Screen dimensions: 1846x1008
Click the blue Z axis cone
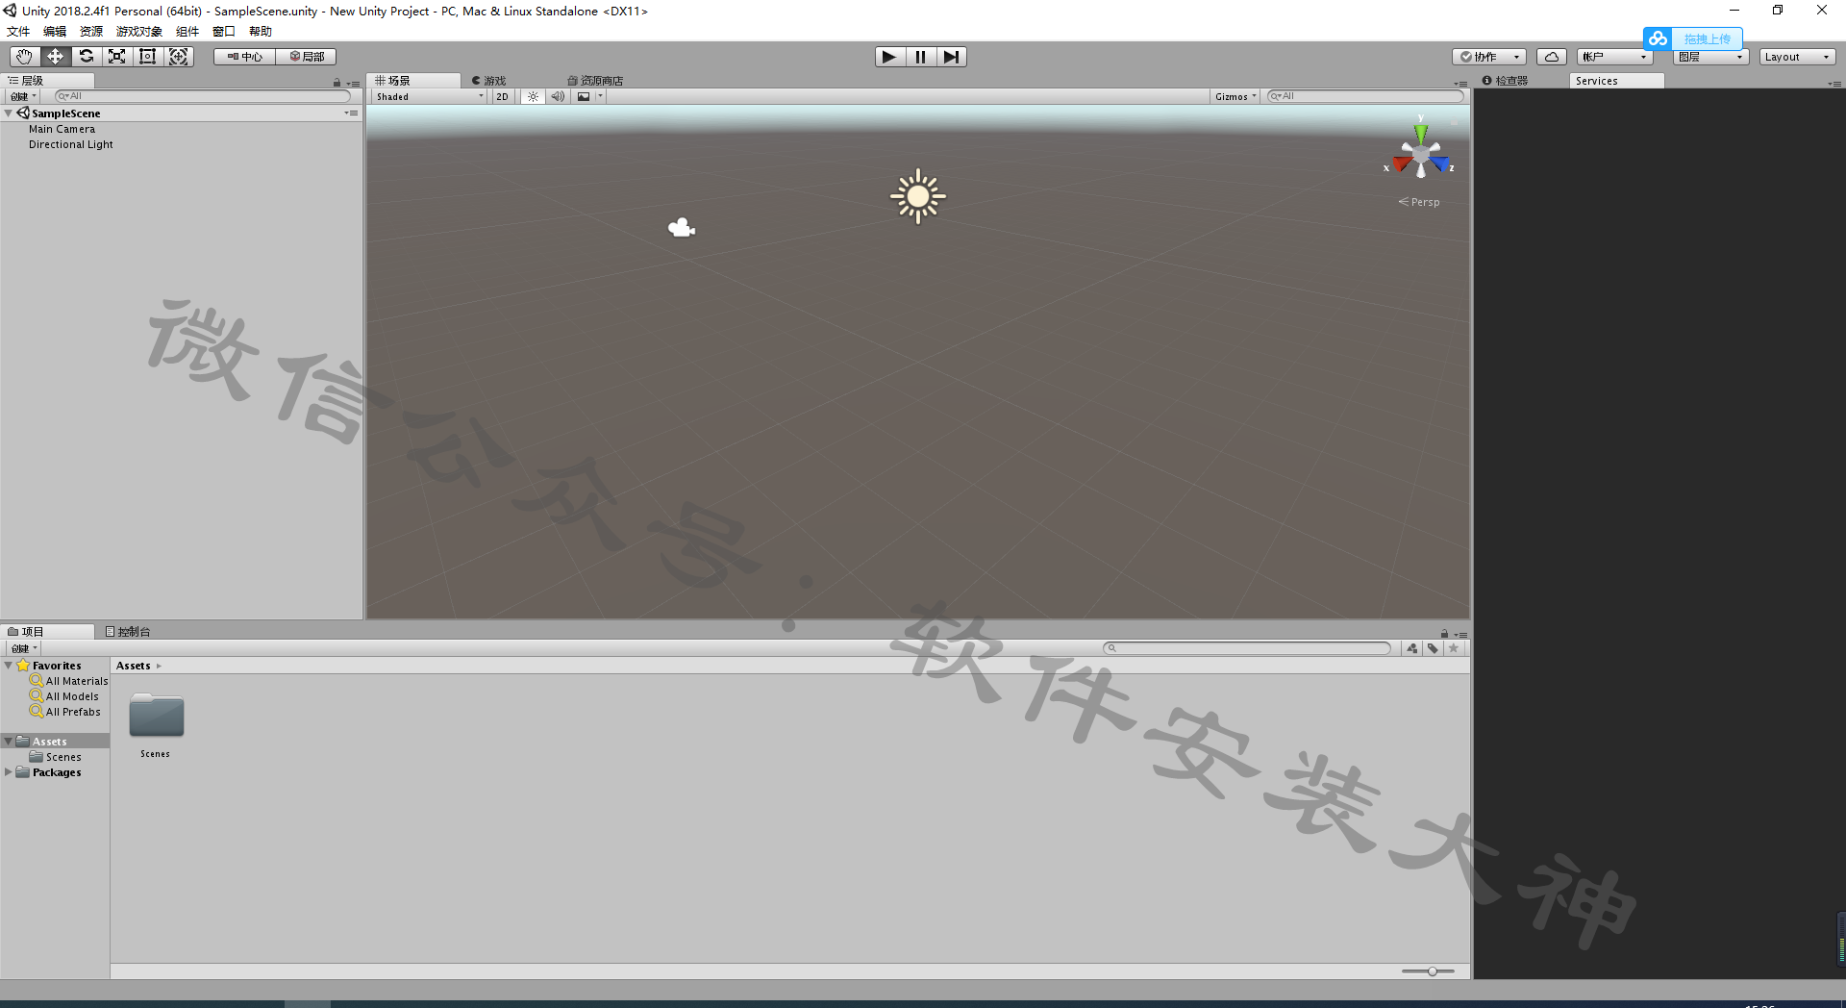[x=1440, y=164]
